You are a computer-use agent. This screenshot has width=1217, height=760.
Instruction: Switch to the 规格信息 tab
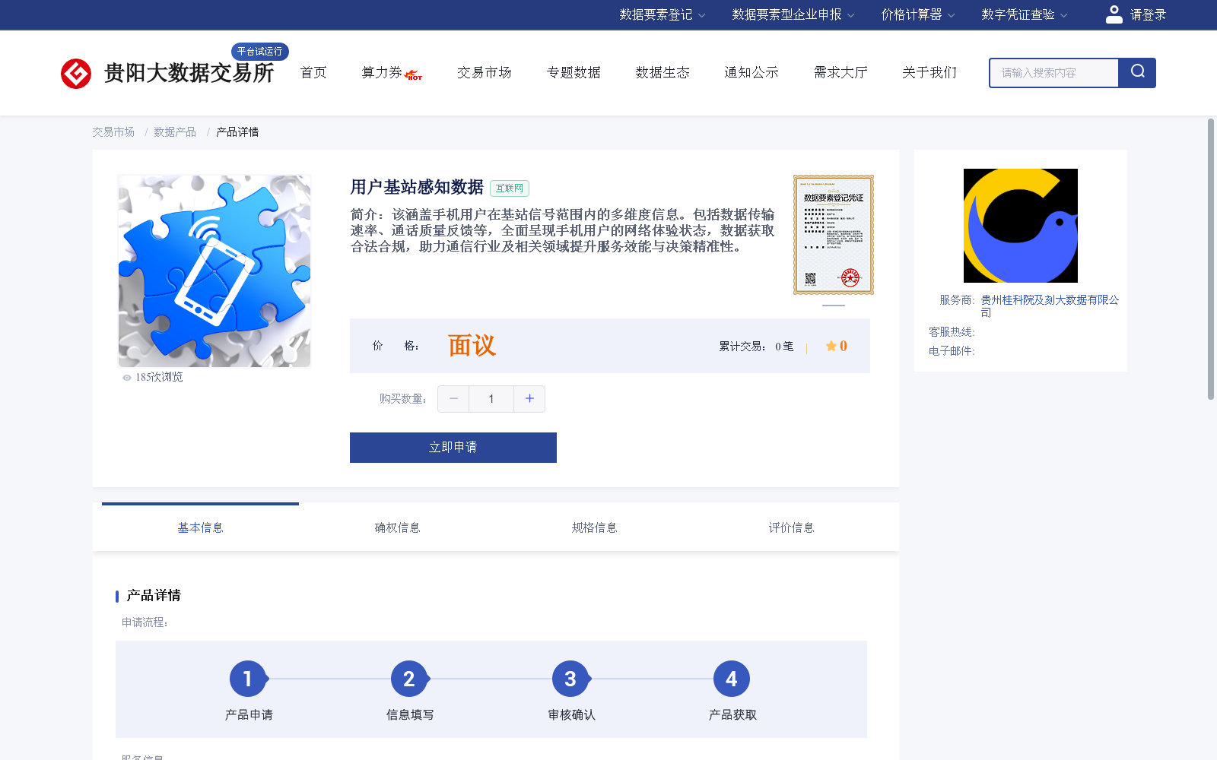coord(594,527)
